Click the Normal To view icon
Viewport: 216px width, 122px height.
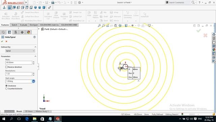pos(4,7)
